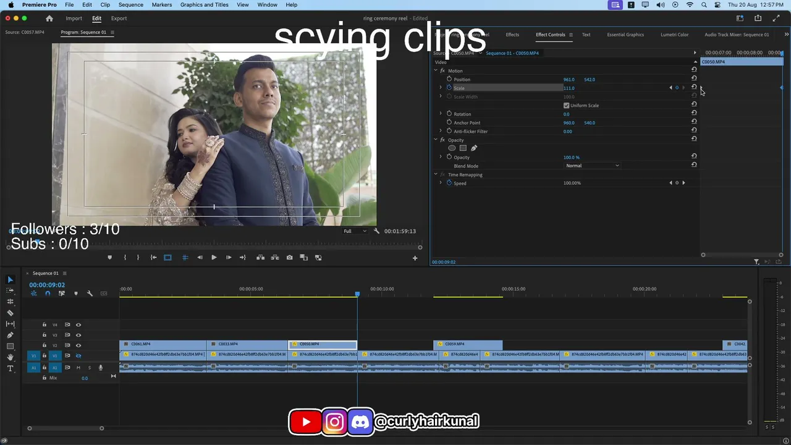
Task: Open Graphics and Titles menu
Action: pos(205,5)
